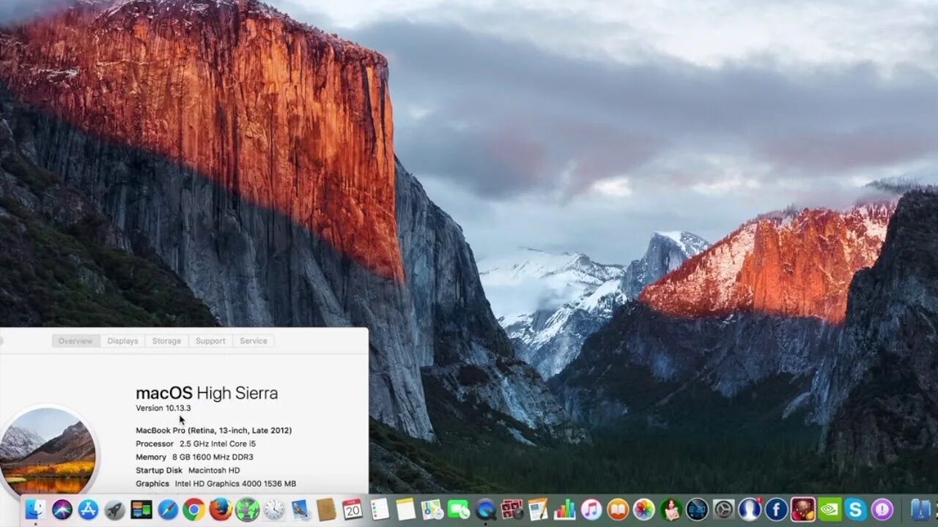
Task: Launch Safari compass icon
Action: pyautogui.click(x=168, y=509)
